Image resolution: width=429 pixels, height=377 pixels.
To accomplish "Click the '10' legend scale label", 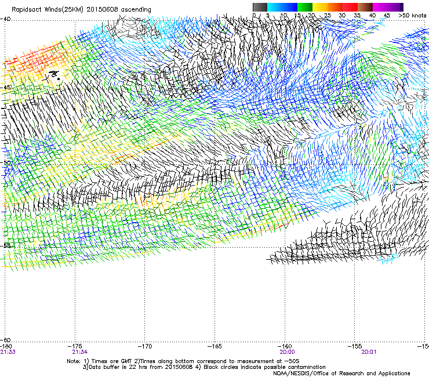I will (x=283, y=16).
